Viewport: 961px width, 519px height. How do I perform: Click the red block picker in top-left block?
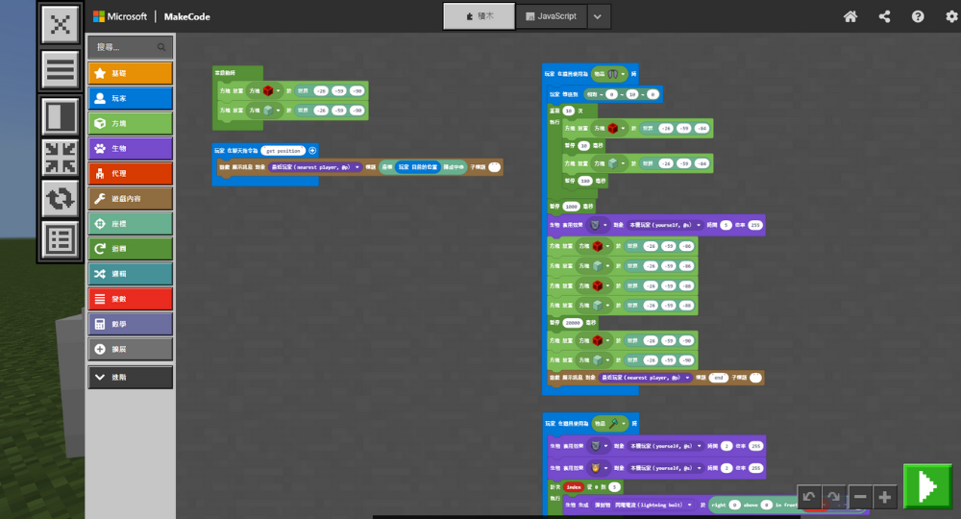coord(269,90)
